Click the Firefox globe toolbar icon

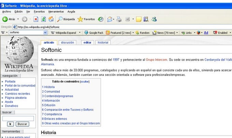click(x=199, y=33)
